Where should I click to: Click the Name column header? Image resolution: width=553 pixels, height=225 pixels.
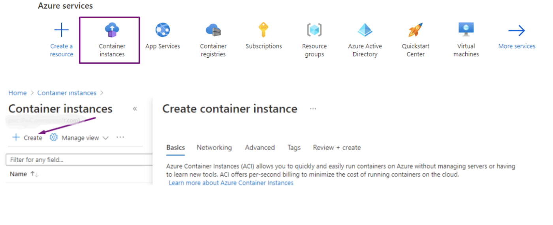pos(19,174)
